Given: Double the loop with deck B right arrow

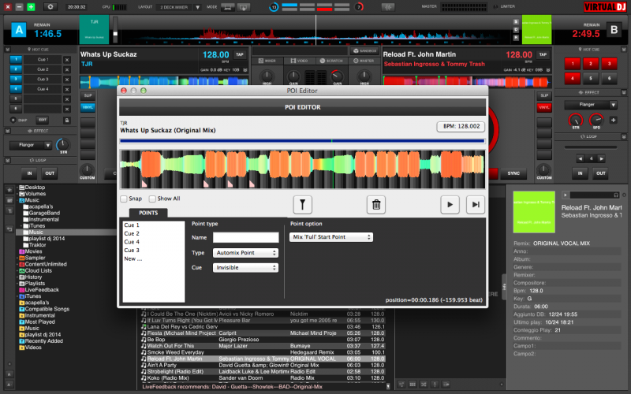Looking at the screenshot, I should coord(601,159).
